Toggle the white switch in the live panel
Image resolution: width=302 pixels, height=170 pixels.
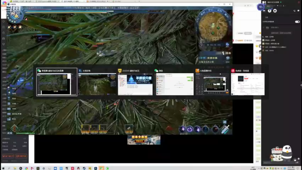click(x=297, y=22)
